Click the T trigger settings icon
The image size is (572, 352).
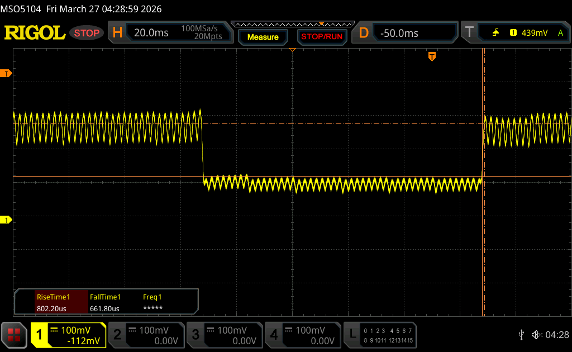click(469, 33)
